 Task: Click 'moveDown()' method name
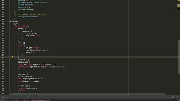tap(23, 86)
